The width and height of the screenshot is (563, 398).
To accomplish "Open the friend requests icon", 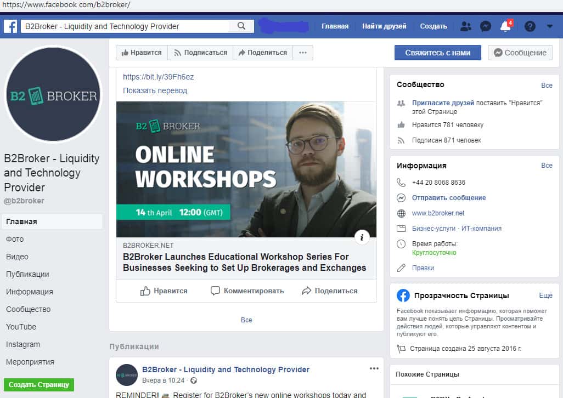I will [466, 26].
